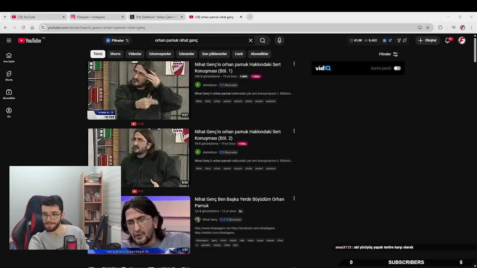Select the Abonelikler filter chip
477x268 pixels.
click(259, 54)
